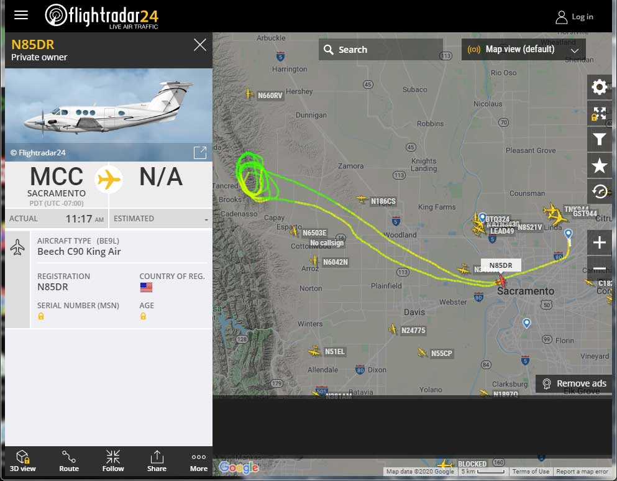The height and width of the screenshot is (481, 617).
Task: Close the N85DR flight panel
Action: click(200, 45)
